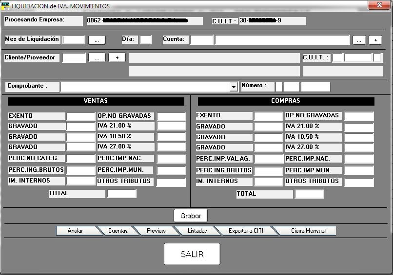Select the Preview tab

pos(156,231)
